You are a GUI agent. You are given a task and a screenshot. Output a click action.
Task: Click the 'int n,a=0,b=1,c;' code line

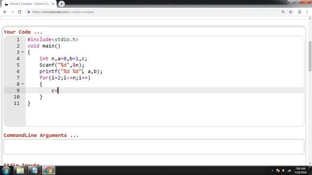[x=63, y=58]
